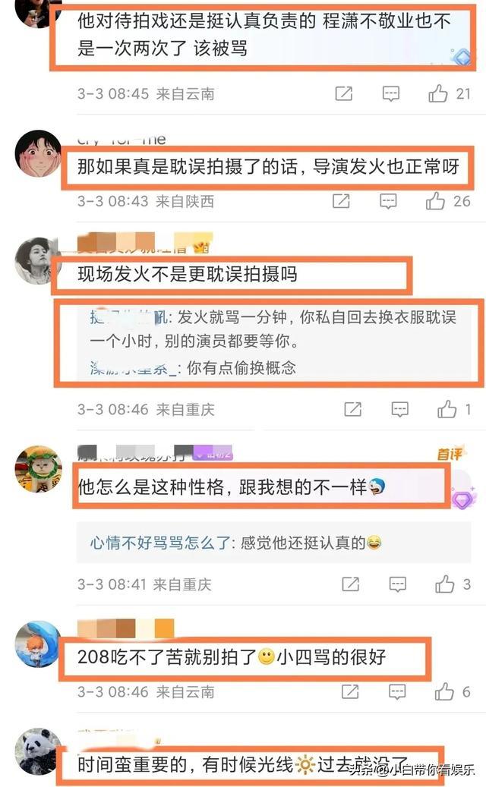Open the nested reply 你有点偷换概念
Viewport: 486px width, 787px height.
pyautogui.click(x=193, y=368)
